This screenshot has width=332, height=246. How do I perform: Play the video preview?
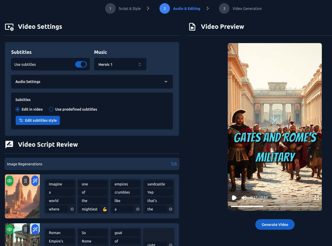[x=234, y=198]
